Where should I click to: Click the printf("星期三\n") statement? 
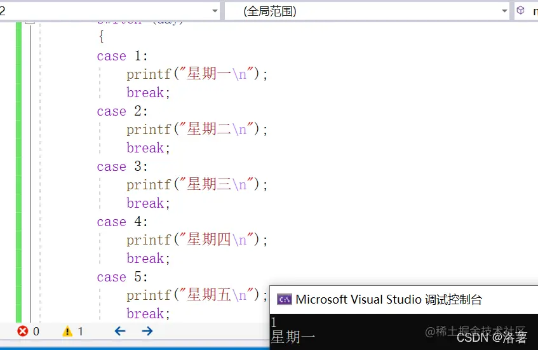[x=197, y=185]
